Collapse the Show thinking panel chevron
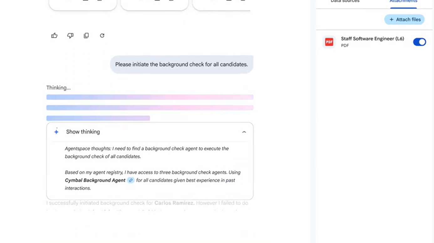 click(x=244, y=132)
